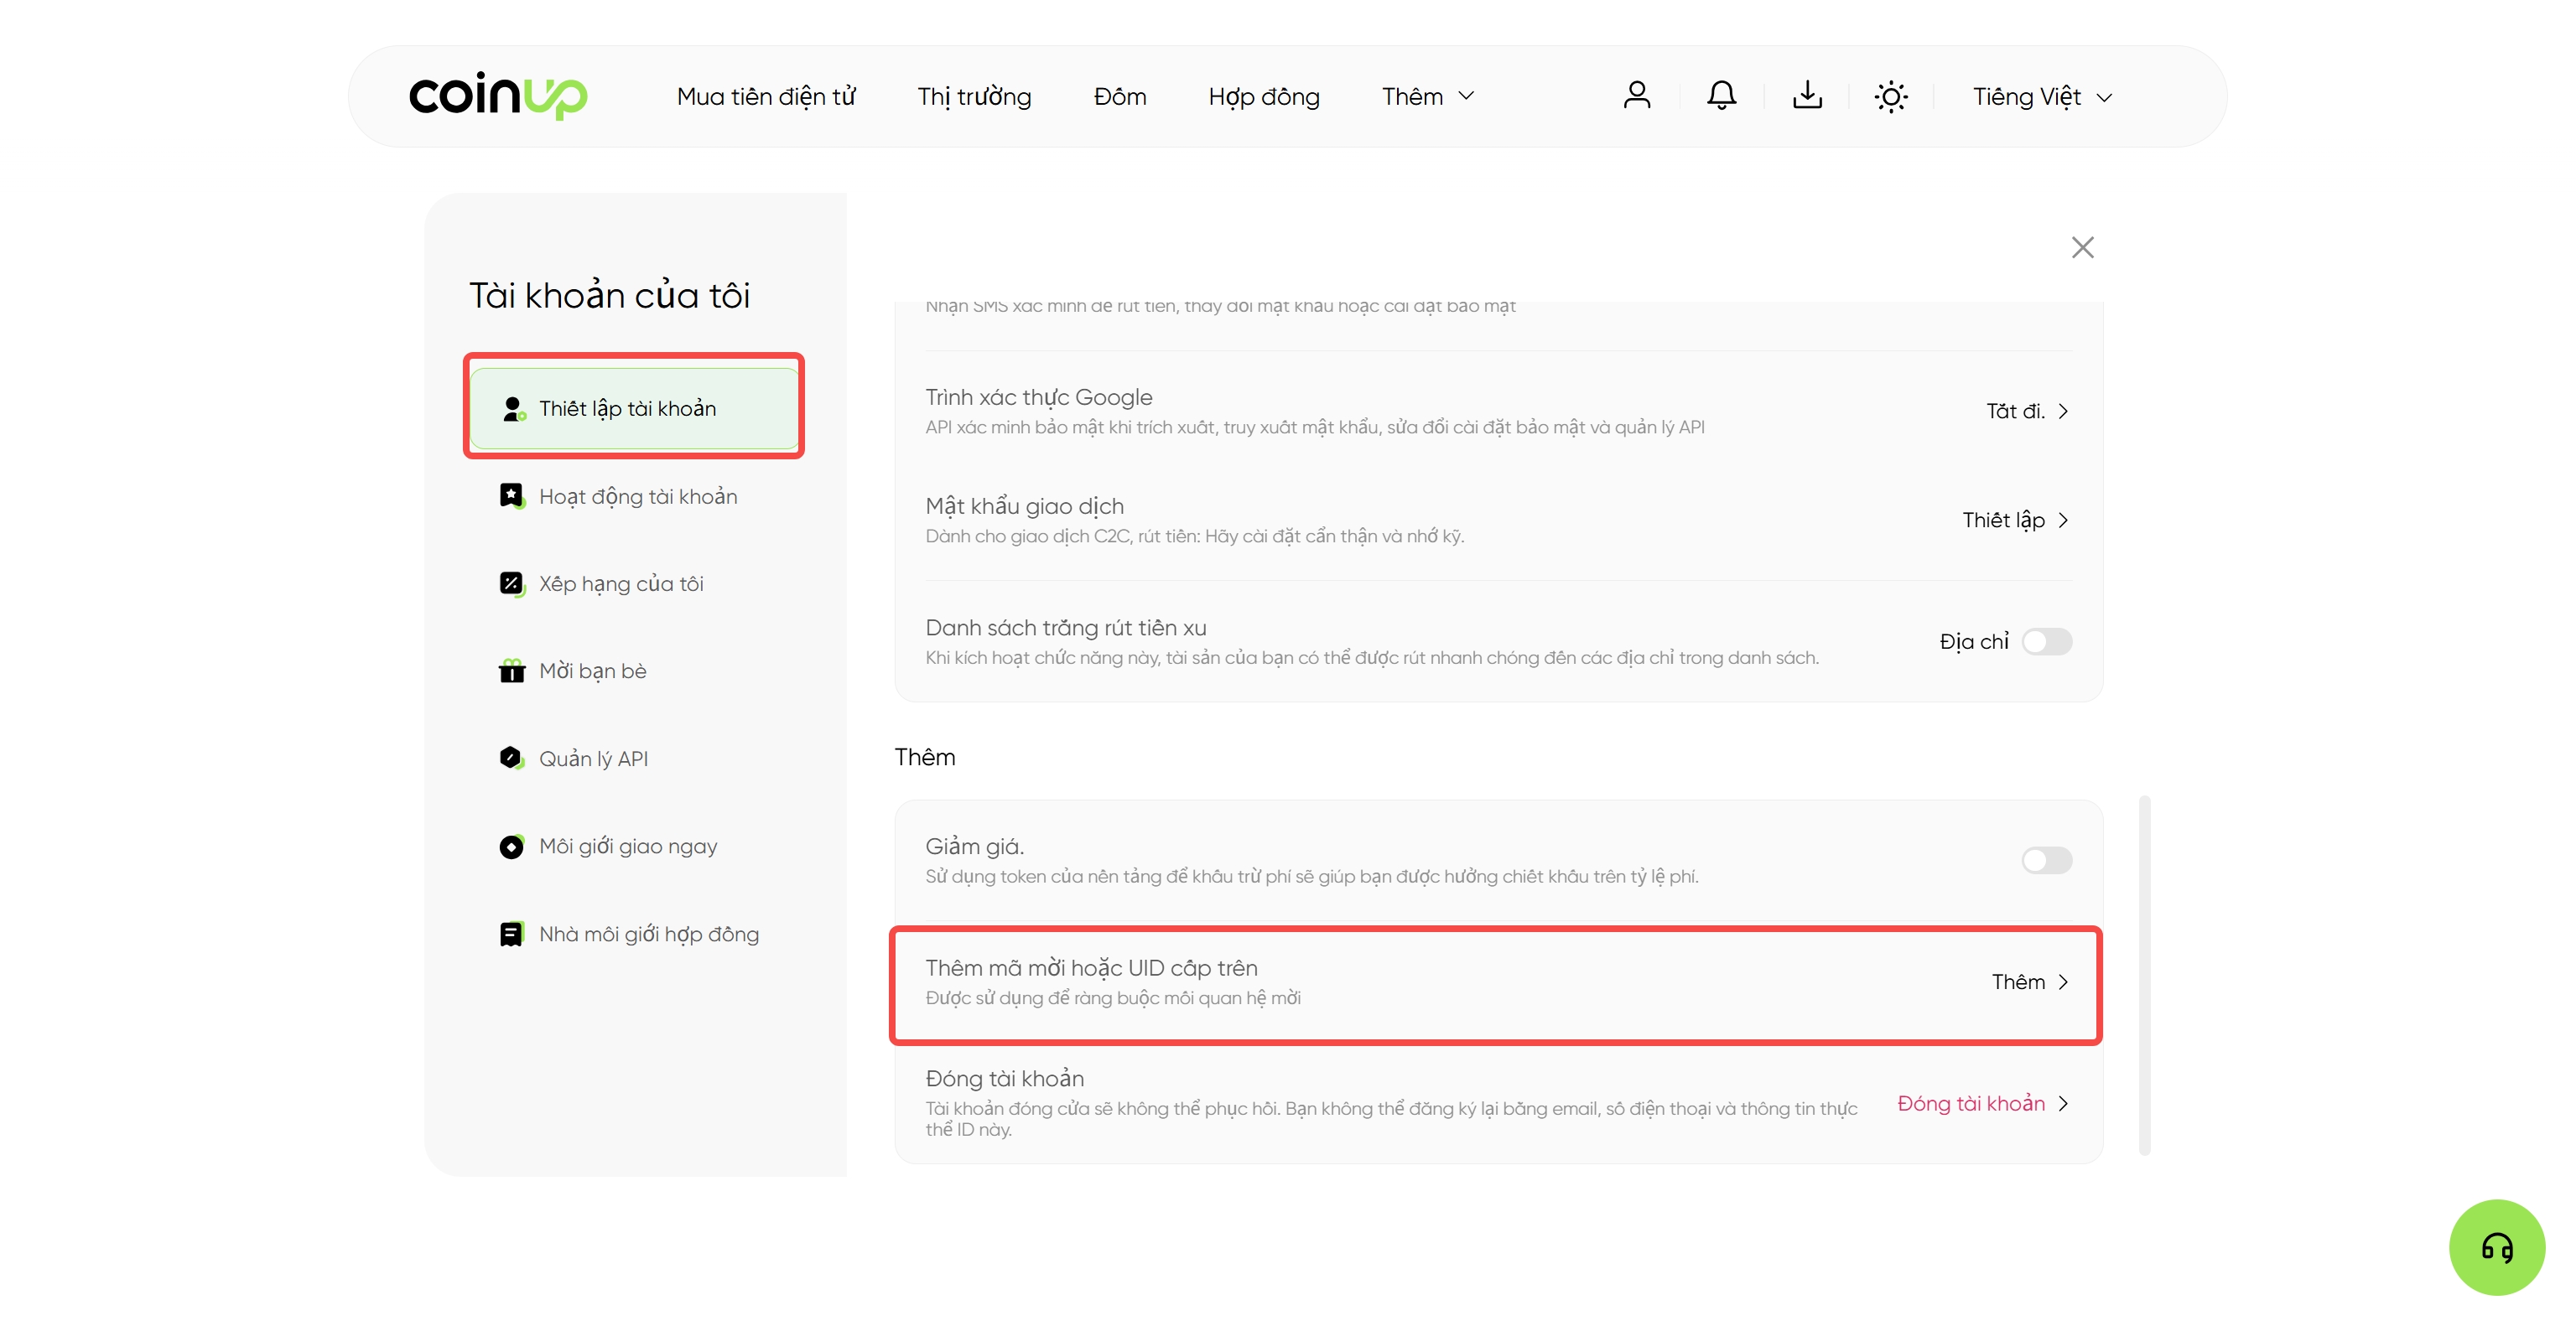Image resolution: width=2576 pixels, height=1326 pixels.
Task: Toggle the Giảm giá switch
Action: (2047, 860)
